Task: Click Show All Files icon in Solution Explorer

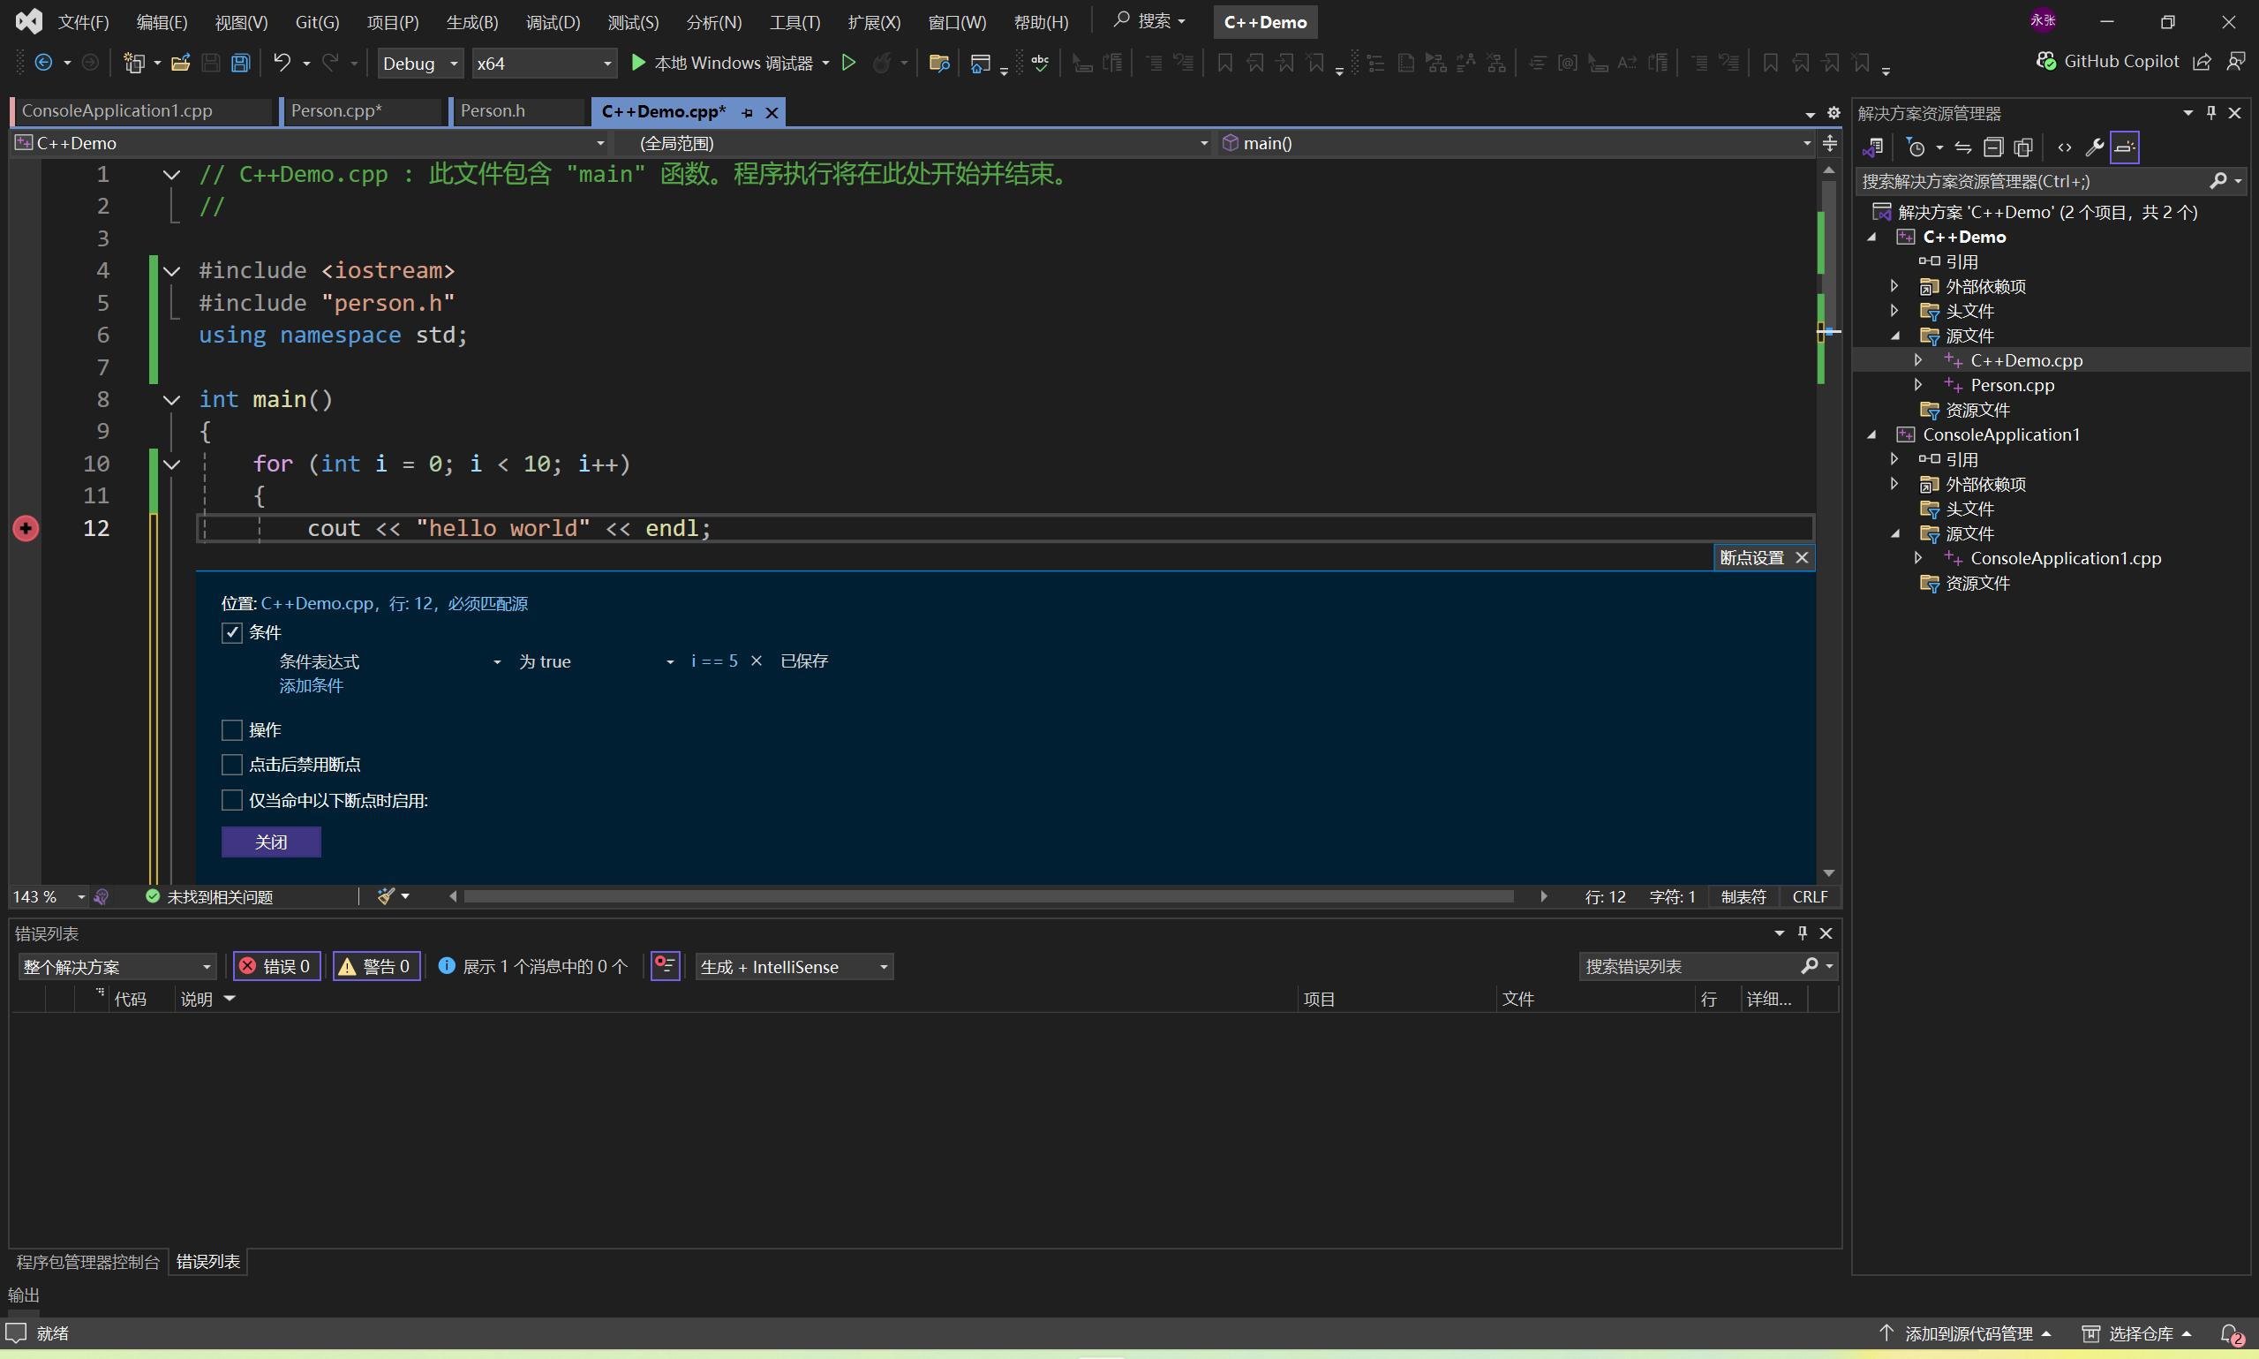Action: tap(2024, 147)
